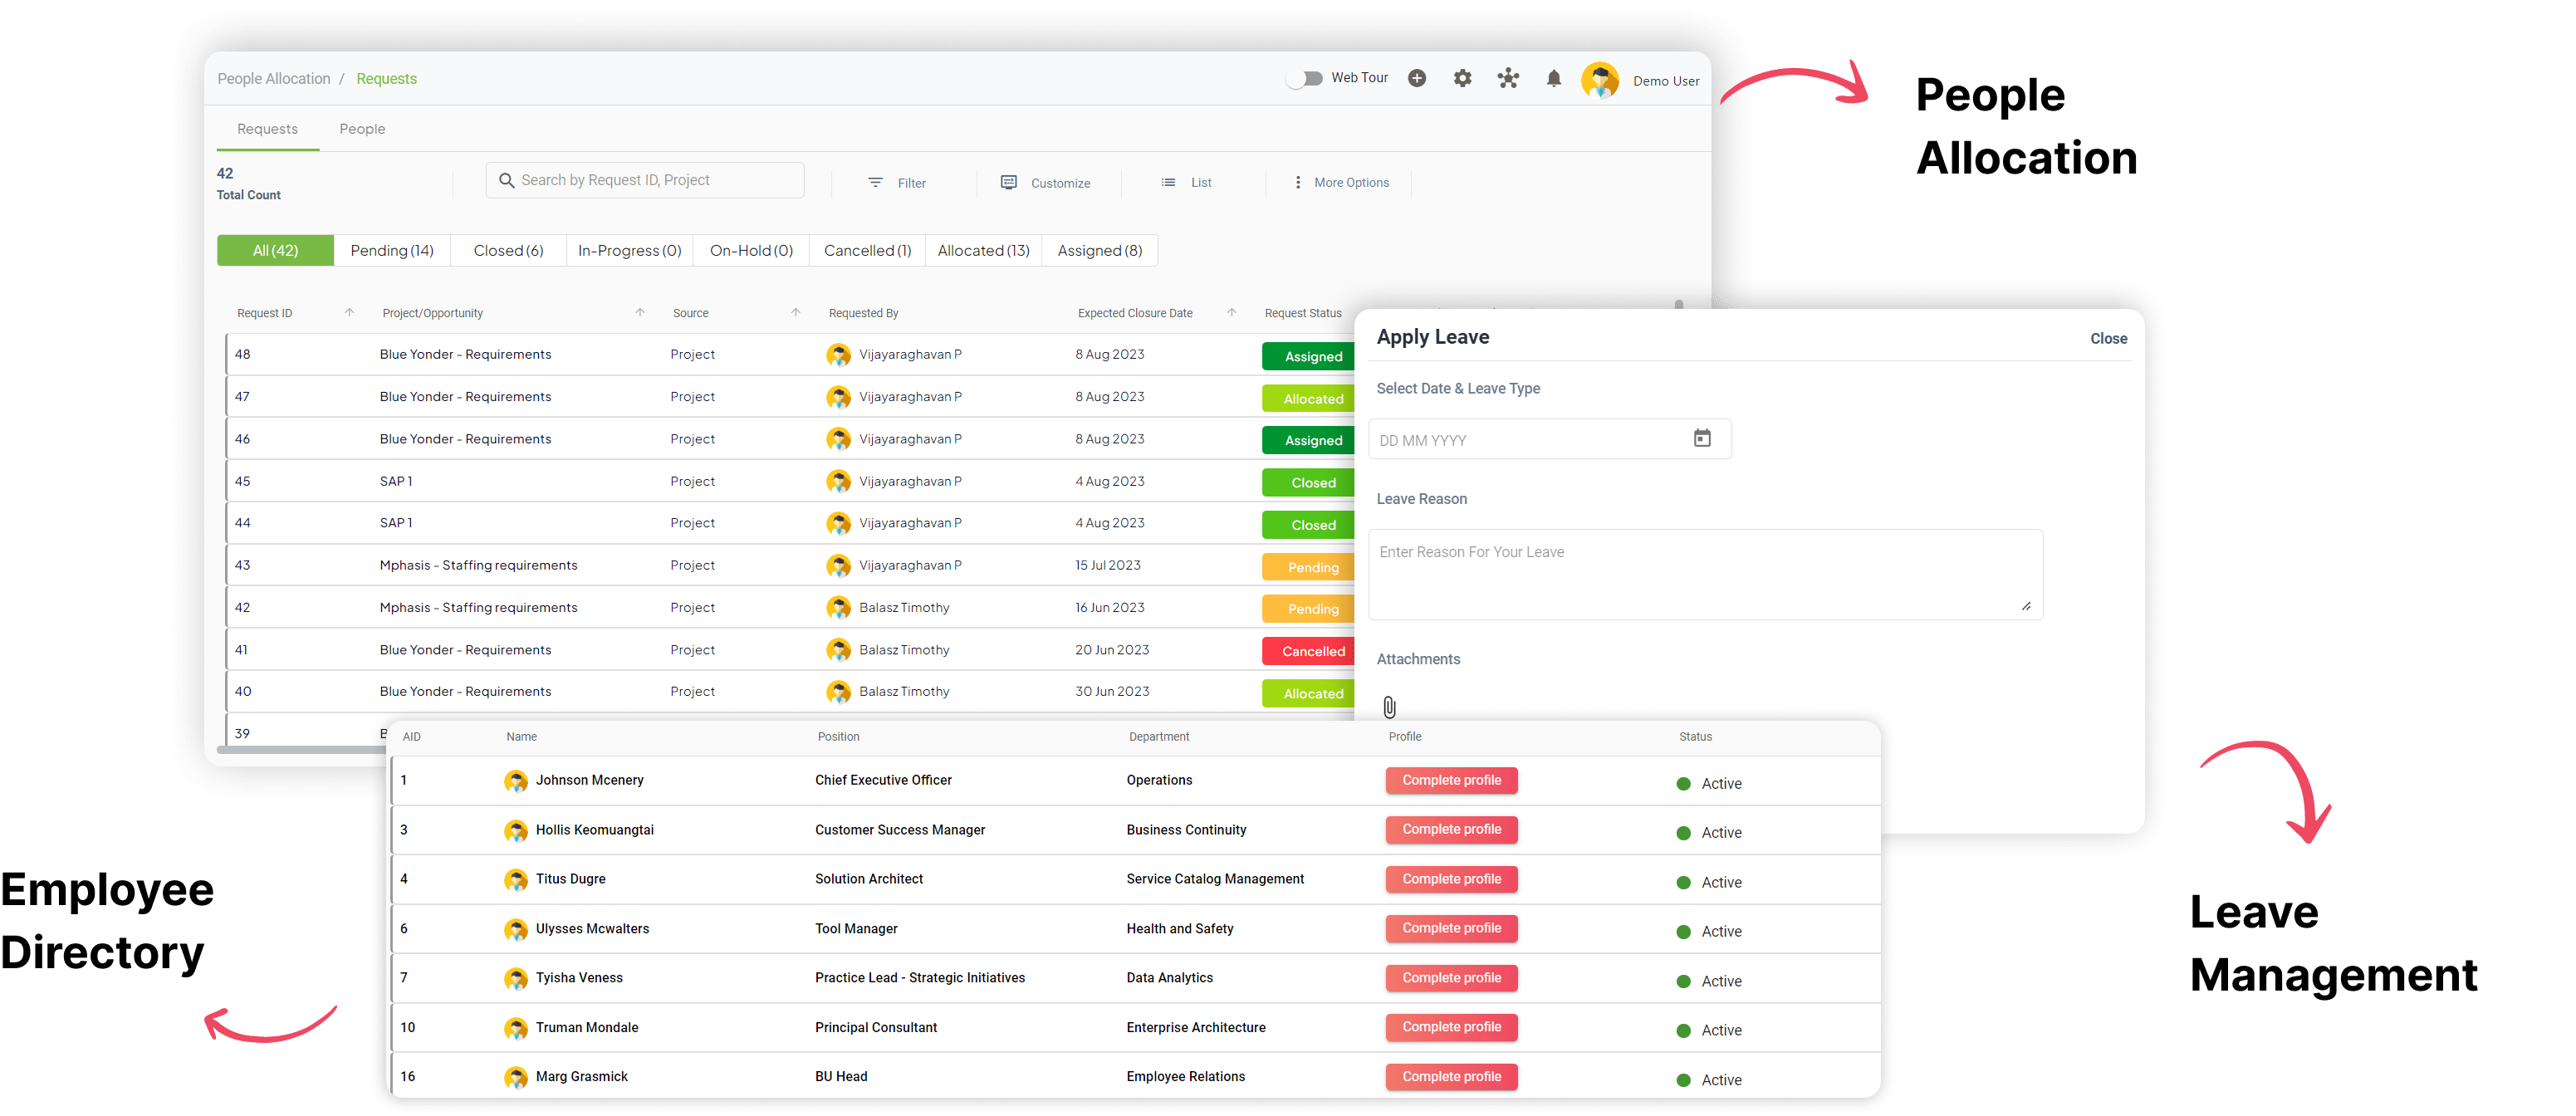The width and height of the screenshot is (2576, 1116).
Task: Click the Customize columns icon
Action: point(1008,182)
